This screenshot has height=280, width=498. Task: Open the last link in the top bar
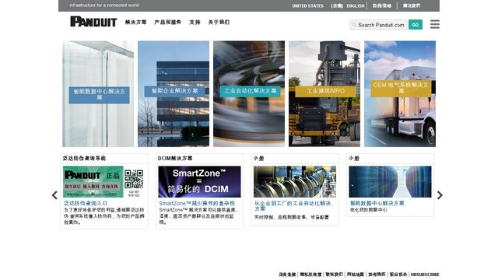click(412, 5)
